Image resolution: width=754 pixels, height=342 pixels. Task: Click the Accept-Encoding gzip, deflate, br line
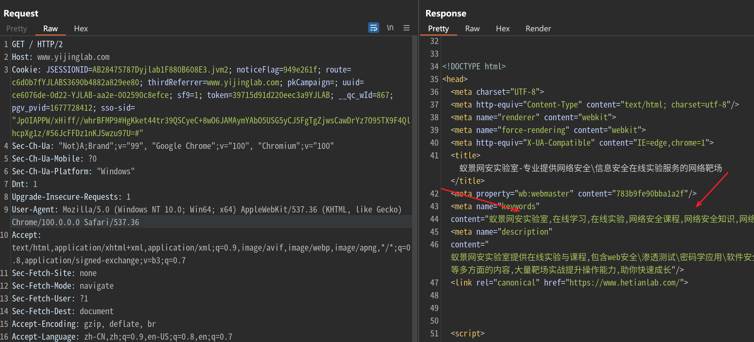coord(84,324)
